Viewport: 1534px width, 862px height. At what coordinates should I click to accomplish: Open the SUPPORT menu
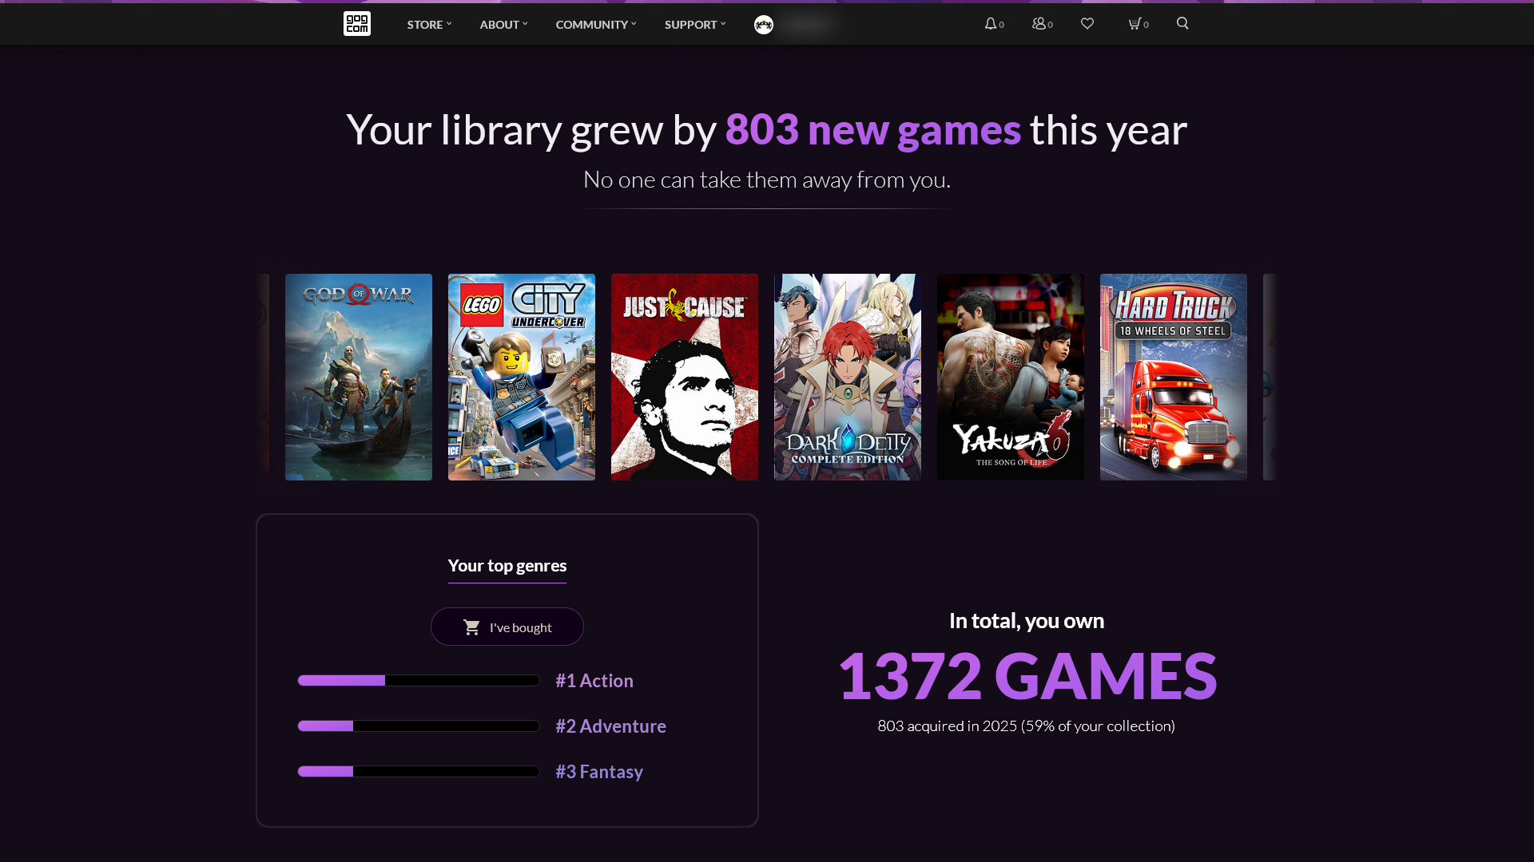pyautogui.click(x=695, y=25)
